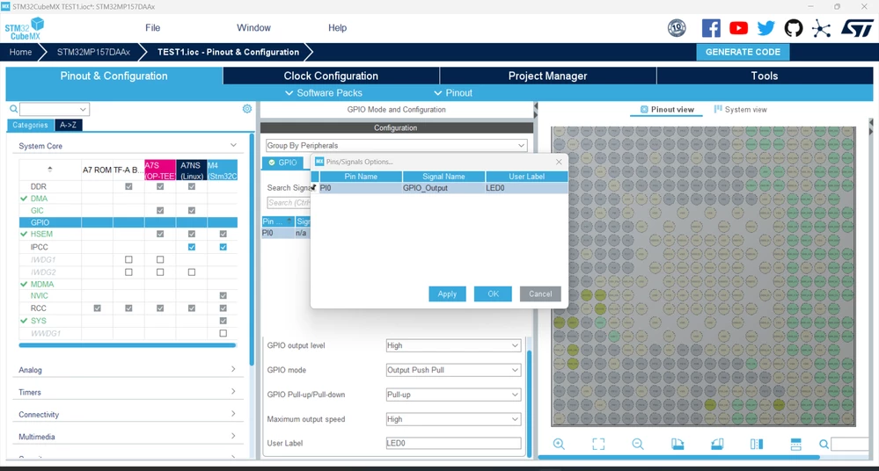Toggle NVIC M4 checkbox

point(223,295)
